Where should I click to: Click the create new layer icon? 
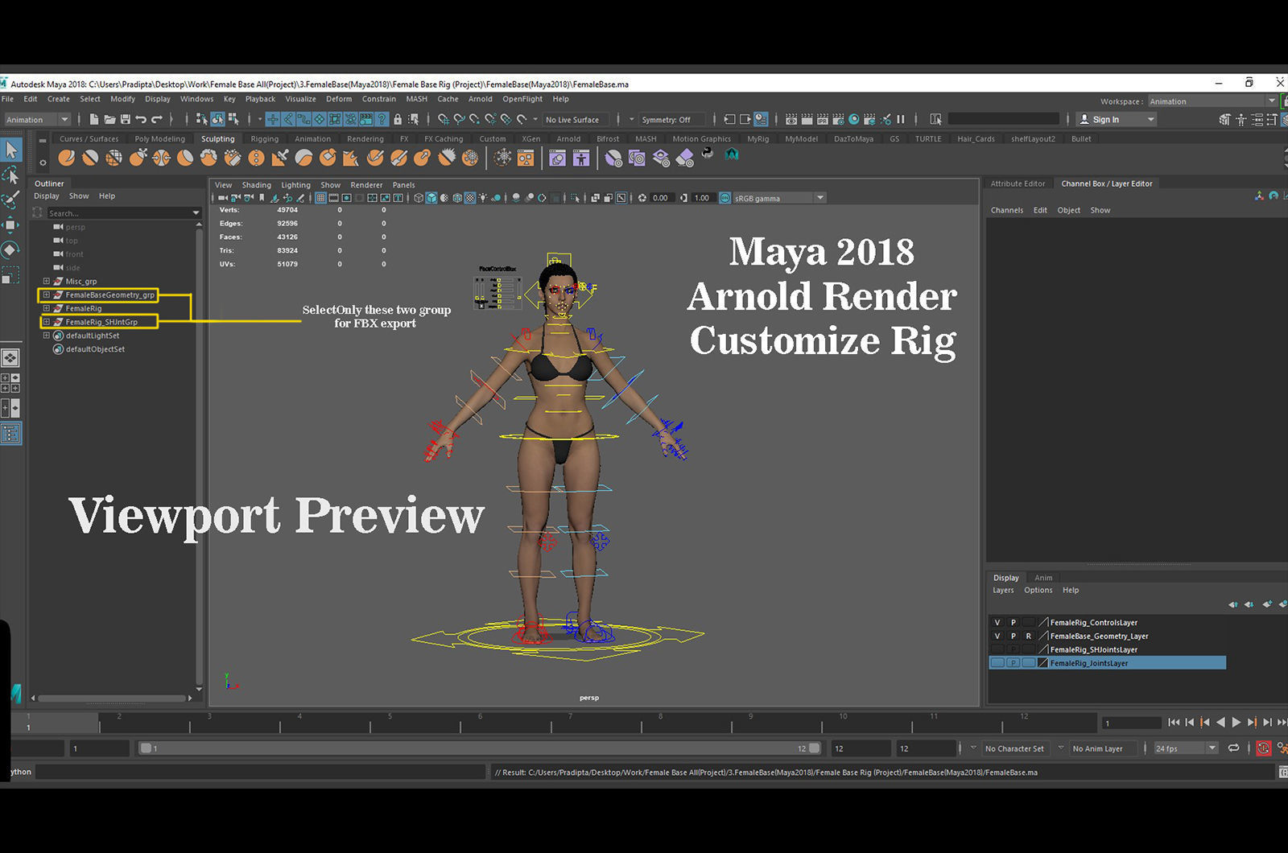tap(1267, 604)
